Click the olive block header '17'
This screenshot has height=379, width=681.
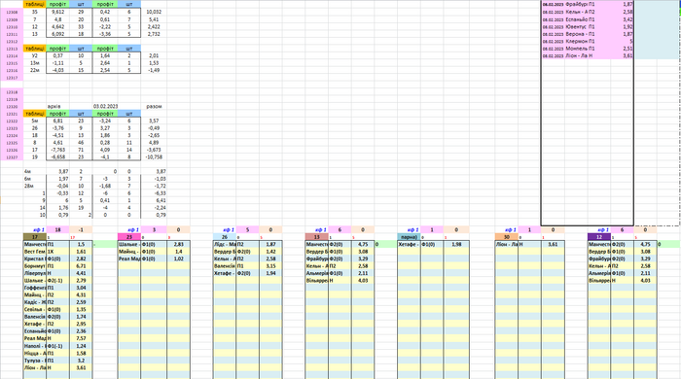[x=35, y=237]
